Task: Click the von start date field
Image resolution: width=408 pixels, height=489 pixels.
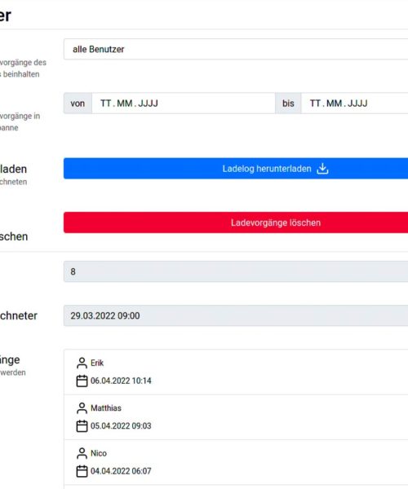Action: [184, 104]
